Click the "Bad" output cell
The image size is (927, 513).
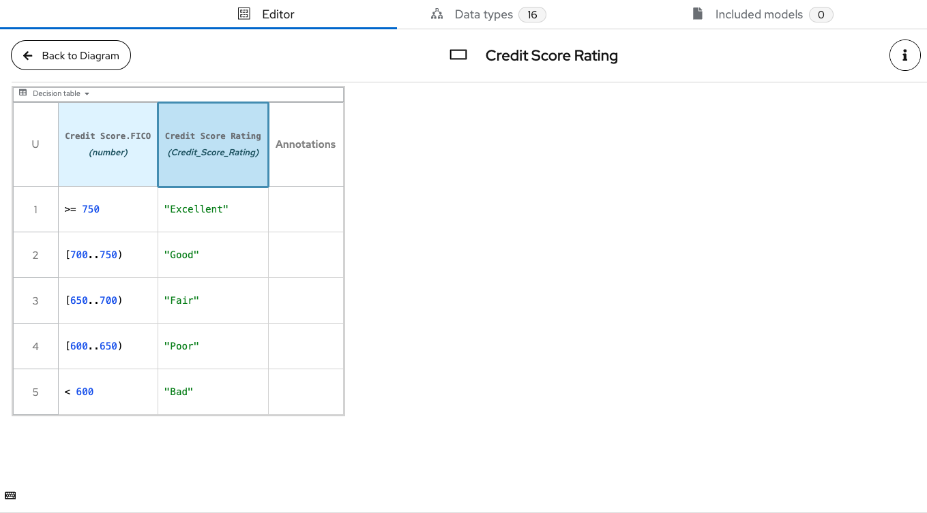point(213,392)
